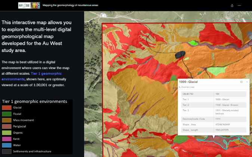Click the Glacial red legend swatch
The image size is (252, 157).
tap(7, 108)
